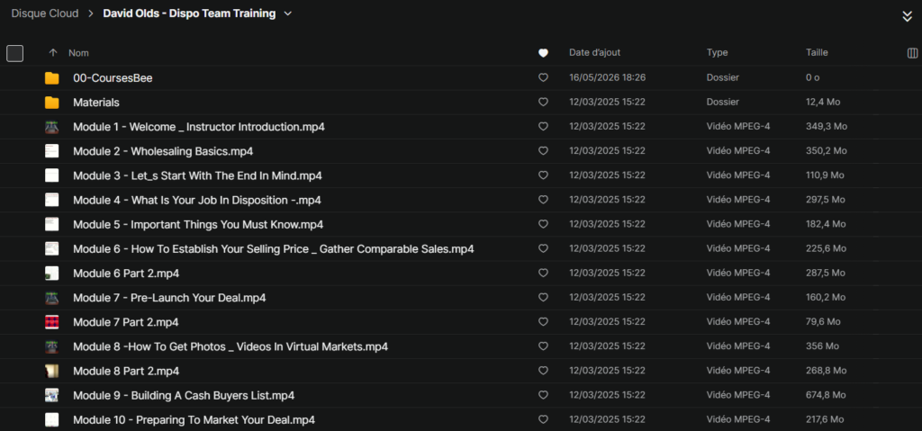Click the 79,6 Mo size value

(x=823, y=321)
